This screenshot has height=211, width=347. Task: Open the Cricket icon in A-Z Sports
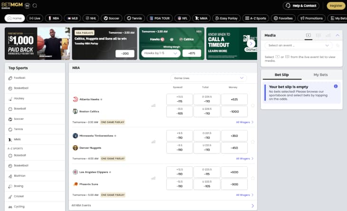point(10,196)
